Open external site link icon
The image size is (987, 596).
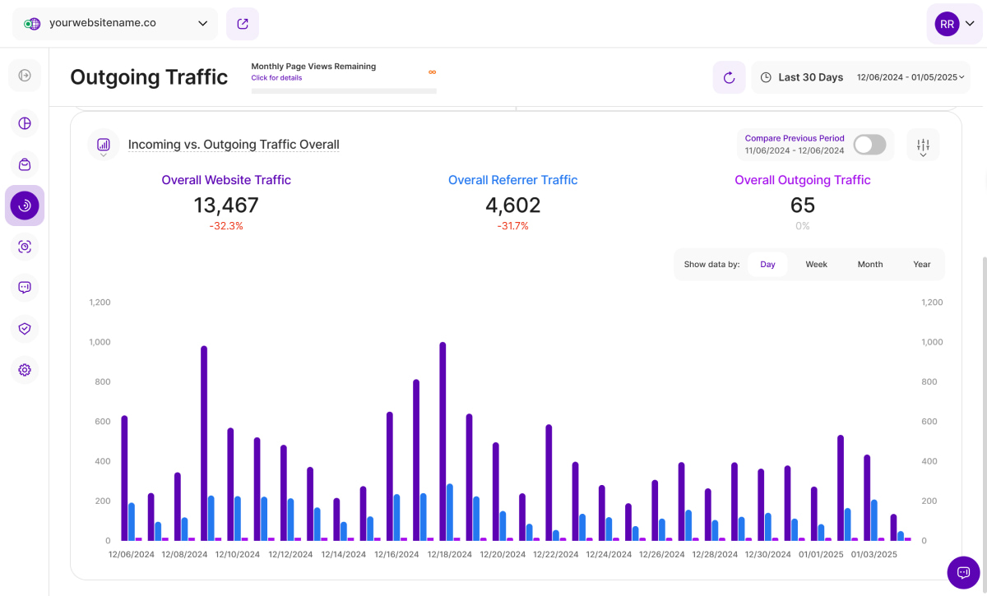(x=243, y=24)
